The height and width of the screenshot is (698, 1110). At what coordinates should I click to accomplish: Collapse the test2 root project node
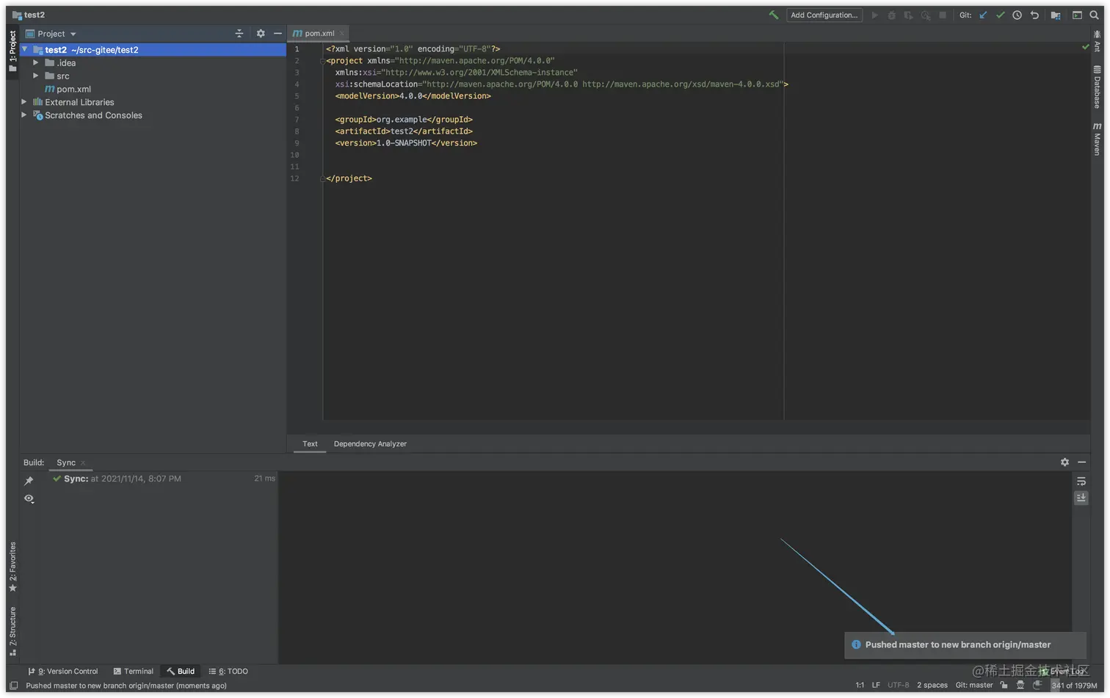point(25,50)
